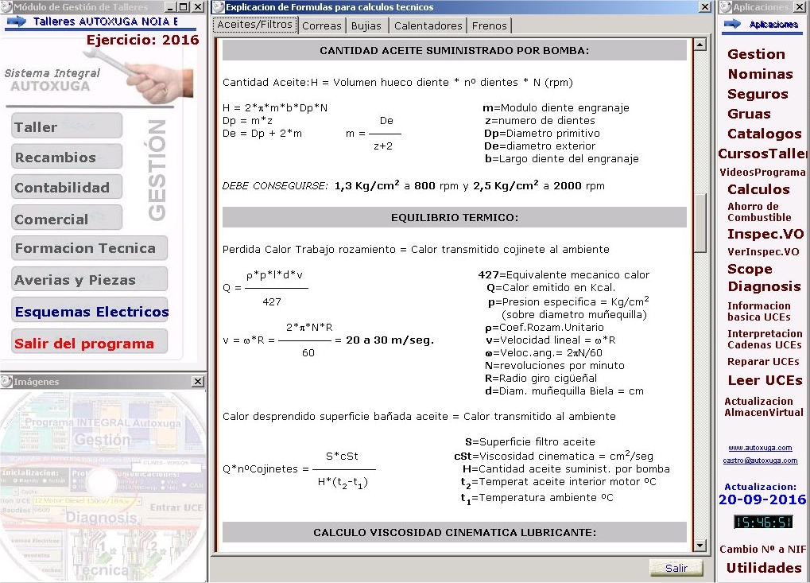Image resolution: width=810 pixels, height=583 pixels.
Task: Close the Módulo de Gestión de Talleres window
Action: pyautogui.click(x=197, y=7)
